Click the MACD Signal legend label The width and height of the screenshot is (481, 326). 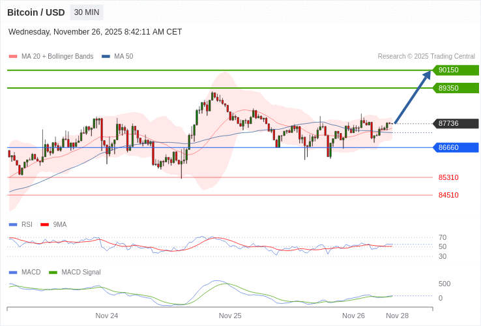click(x=81, y=273)
